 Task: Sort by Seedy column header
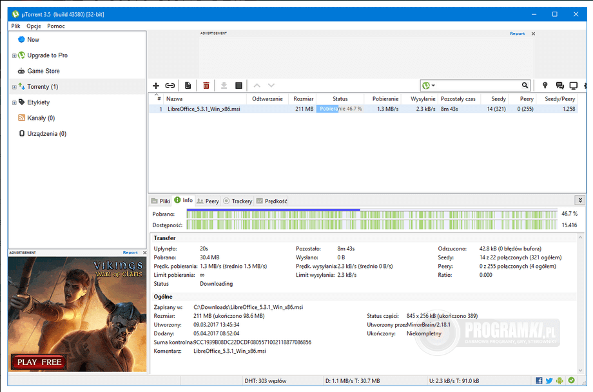pyautogui.click(x=494, y=99)
